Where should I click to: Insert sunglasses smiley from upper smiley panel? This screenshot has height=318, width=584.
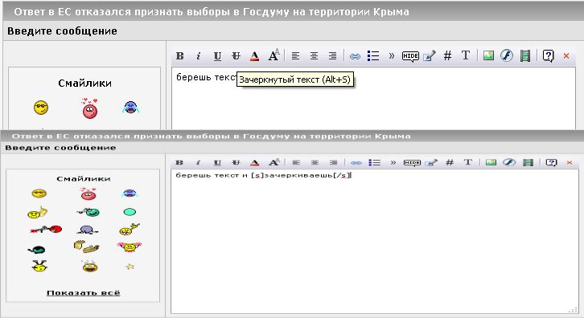(x=41, y=108)
